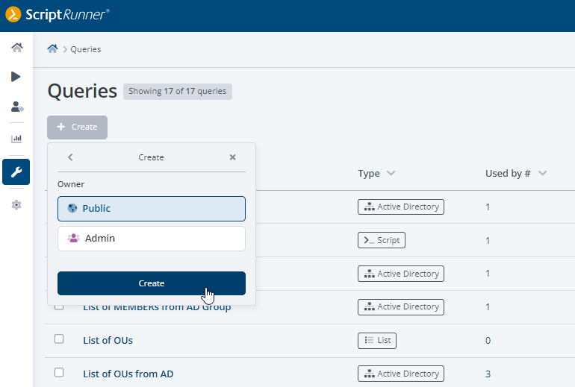Open the Run actions play icon

(x=16, y=77)
